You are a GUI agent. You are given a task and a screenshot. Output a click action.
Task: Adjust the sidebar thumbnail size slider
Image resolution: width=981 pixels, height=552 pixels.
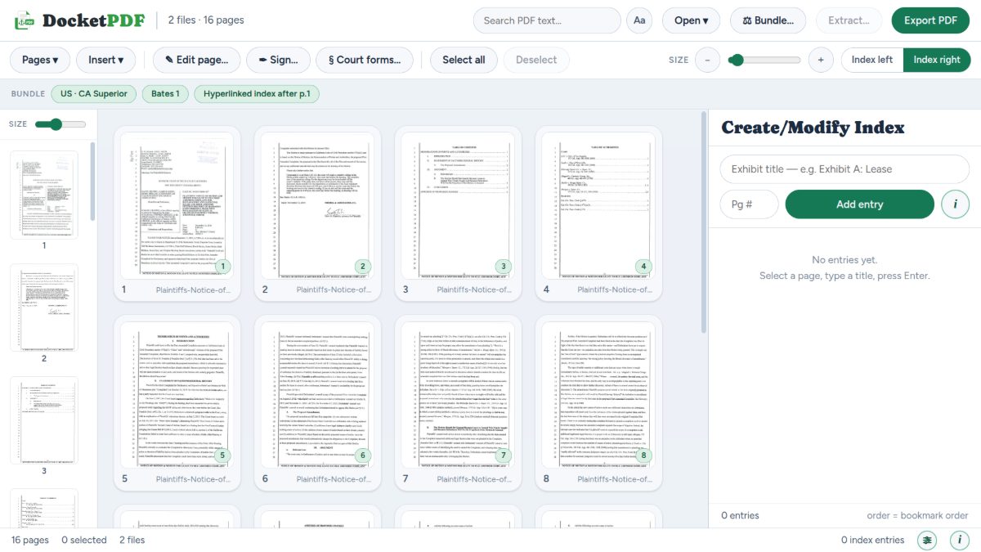point(60,124)
